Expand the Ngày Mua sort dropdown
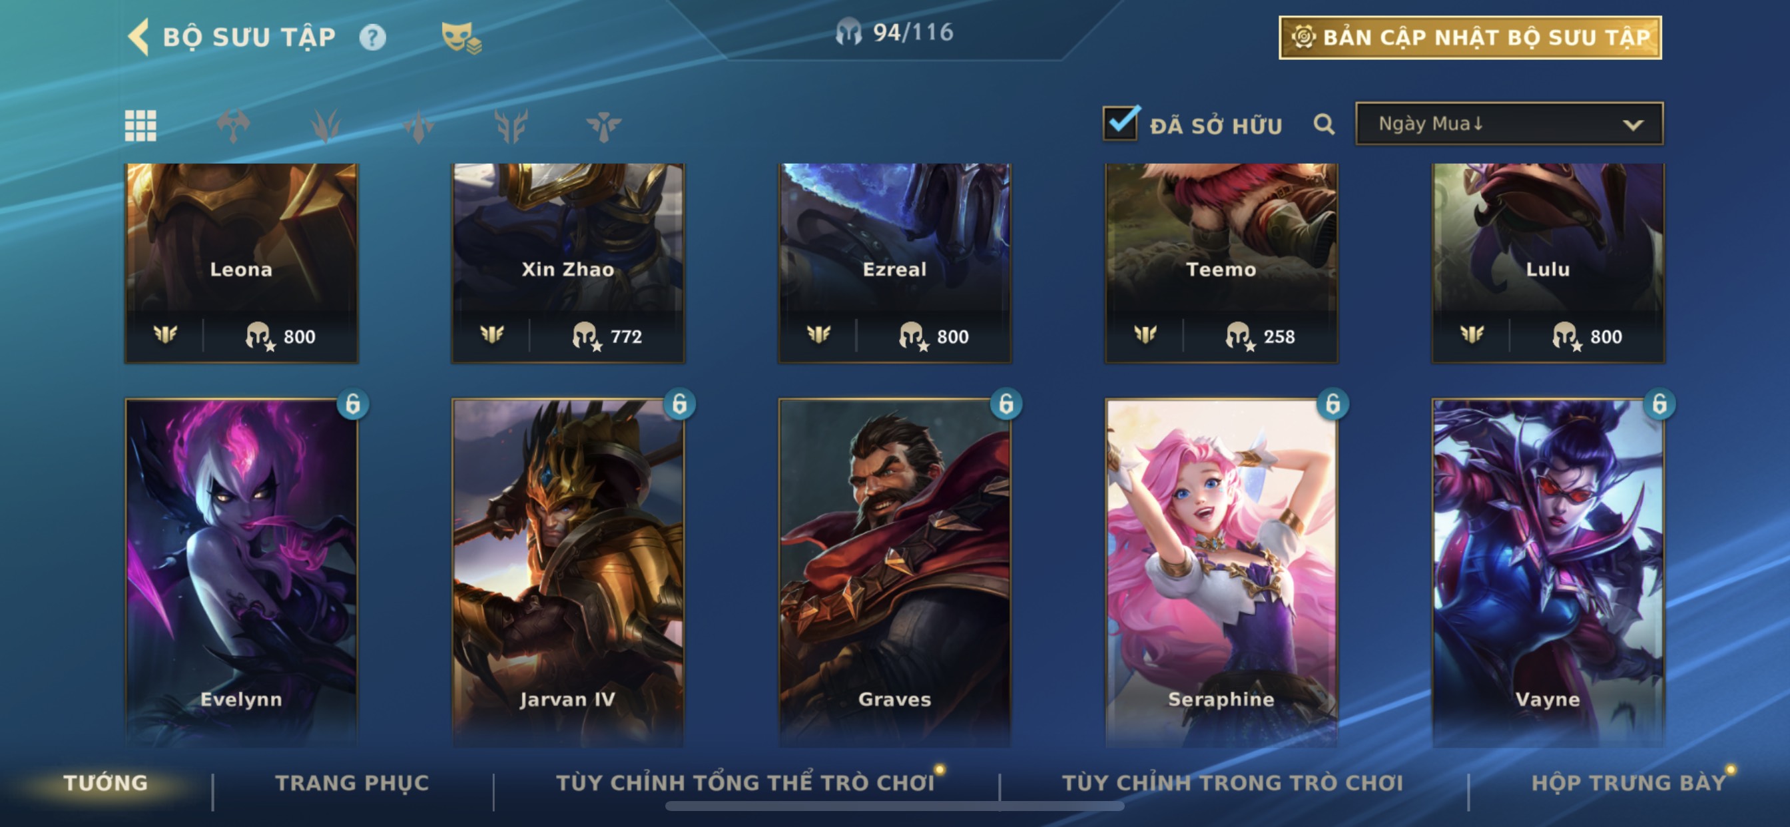The image size is (1790, 827). pos(1509,124)
